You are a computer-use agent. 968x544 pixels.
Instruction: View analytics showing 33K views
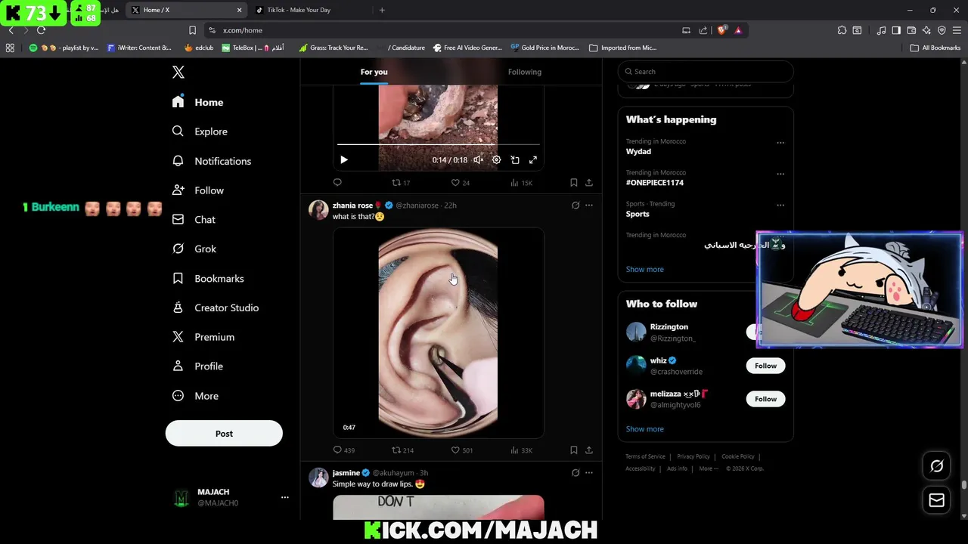[x=521, y=450]
